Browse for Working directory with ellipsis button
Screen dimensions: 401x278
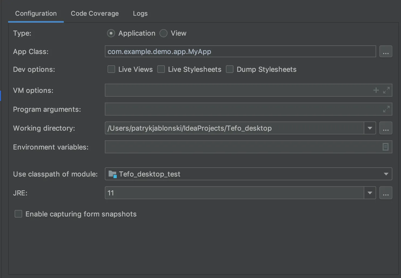tap(386, 128)
